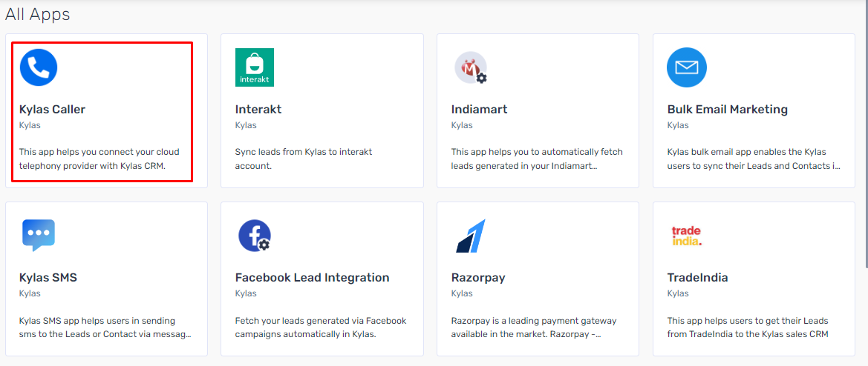Open the Bulk Email Marketing title
The height and width of the screenshot is (366, 868).
click(x=728, y=110)
